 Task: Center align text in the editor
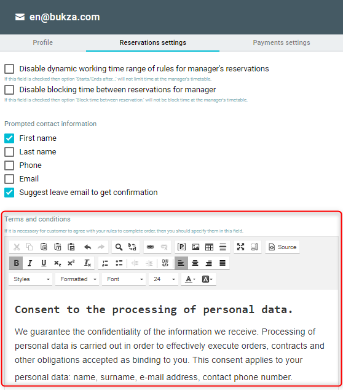pos(195,263)
